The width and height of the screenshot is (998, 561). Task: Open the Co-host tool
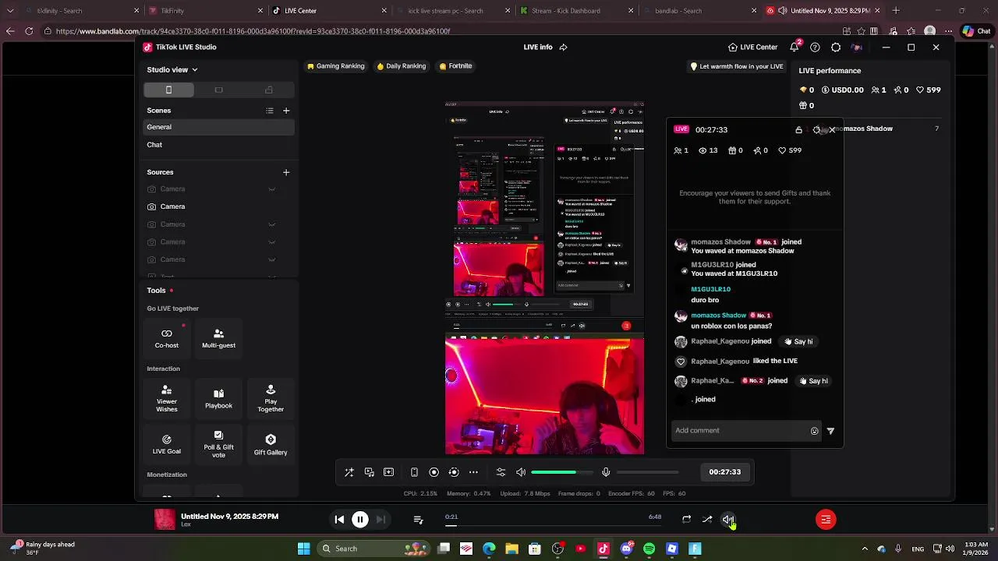[167, 338]
